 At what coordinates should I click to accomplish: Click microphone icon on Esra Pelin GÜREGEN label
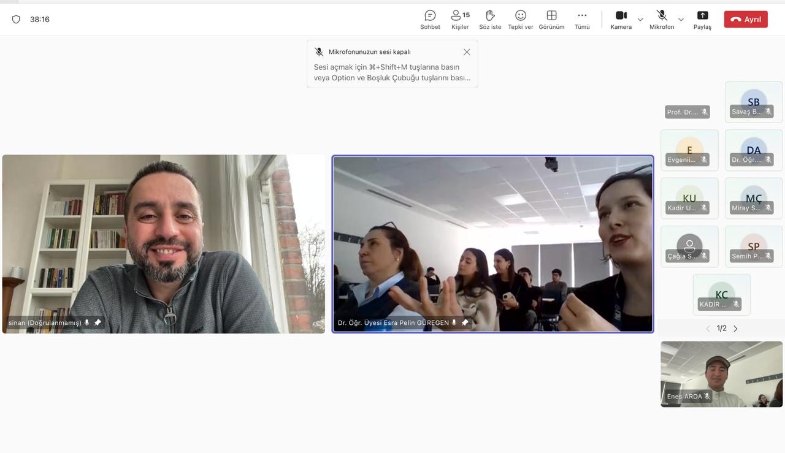point(454,322)
